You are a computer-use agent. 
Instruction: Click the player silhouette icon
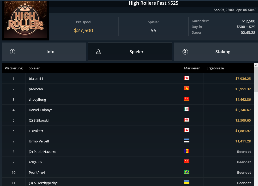tap(98, 52)
